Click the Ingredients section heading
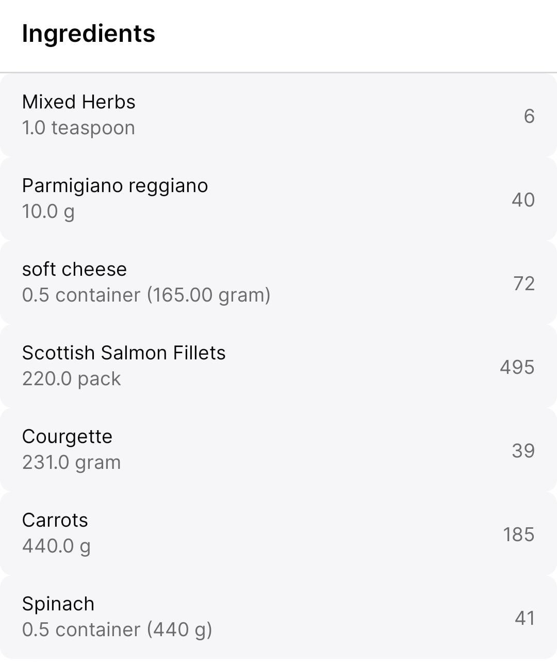This screenshot has width=557, height=662. click(x=88, y=34)
